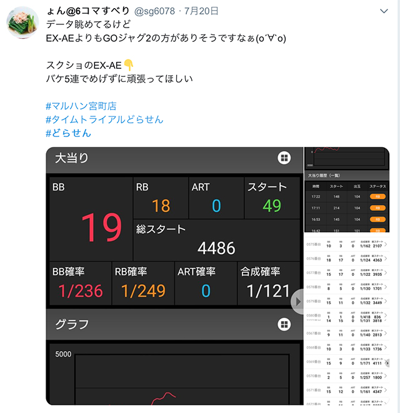
Task: Open the @sg6078 handle profile
Action: (154, 11)
